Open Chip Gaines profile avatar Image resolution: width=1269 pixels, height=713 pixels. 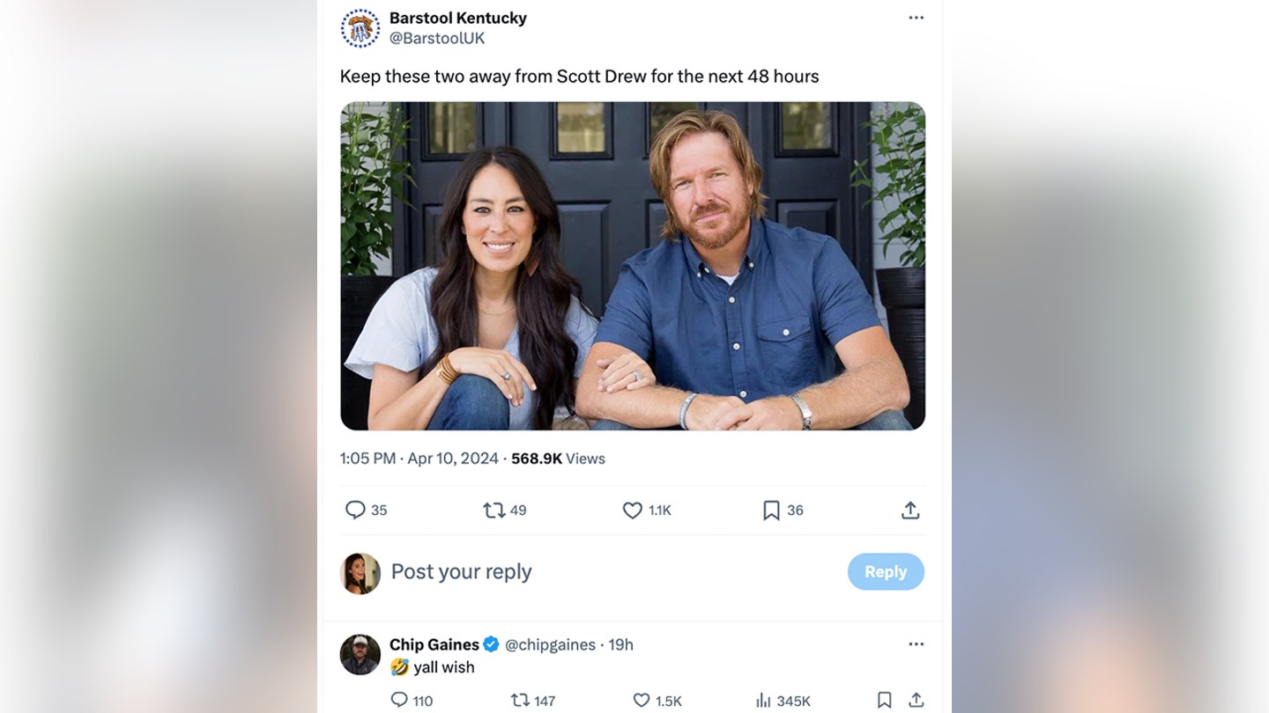360,654
